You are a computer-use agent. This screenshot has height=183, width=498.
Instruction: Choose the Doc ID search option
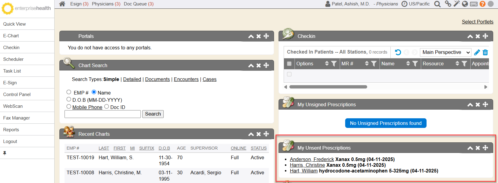106,107
